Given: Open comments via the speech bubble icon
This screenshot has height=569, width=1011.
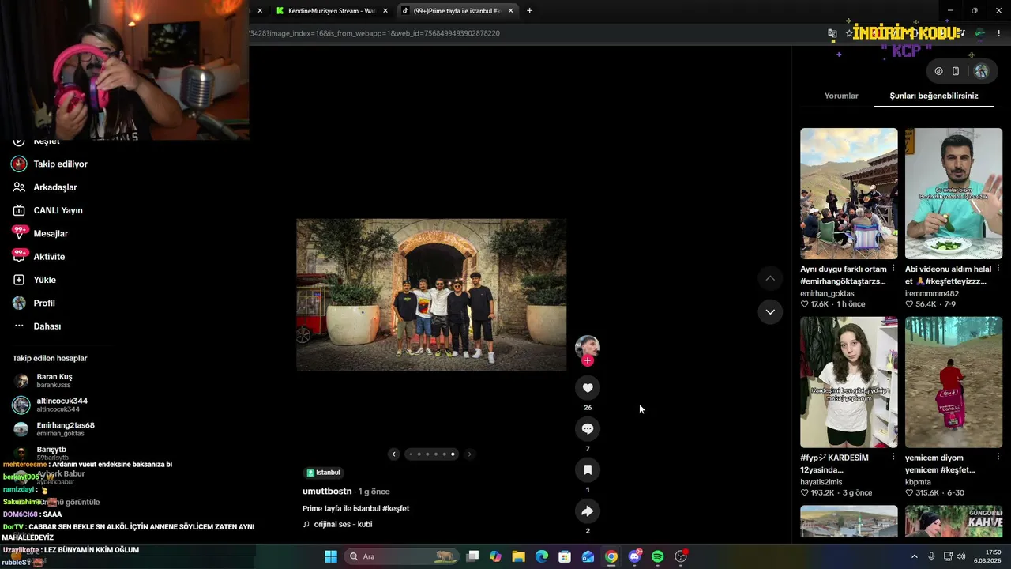Looking at the screenshot, I should (x=588, y=428).
